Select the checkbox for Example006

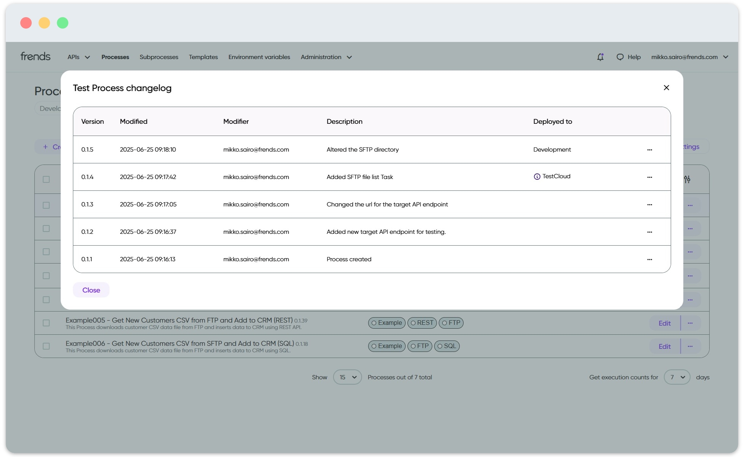point(47,346)
